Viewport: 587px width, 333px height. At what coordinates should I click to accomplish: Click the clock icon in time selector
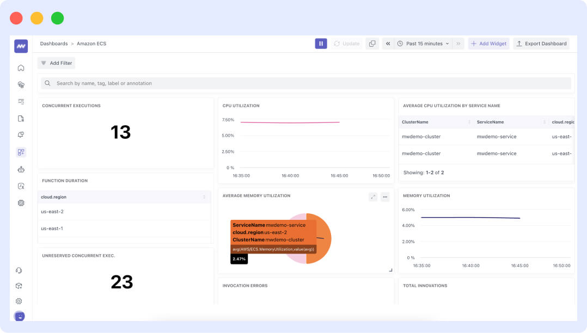pos(400,44)
